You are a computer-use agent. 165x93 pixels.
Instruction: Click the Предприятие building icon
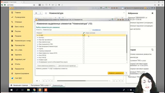(x=12, y=69)
